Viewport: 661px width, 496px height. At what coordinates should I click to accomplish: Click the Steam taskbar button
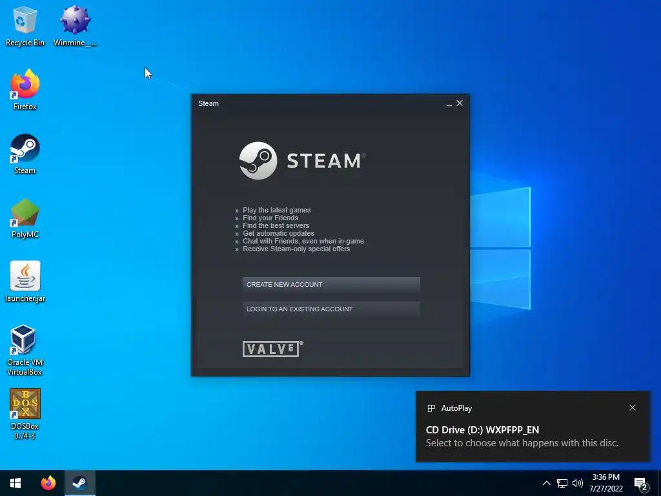(x=79, y=483)
